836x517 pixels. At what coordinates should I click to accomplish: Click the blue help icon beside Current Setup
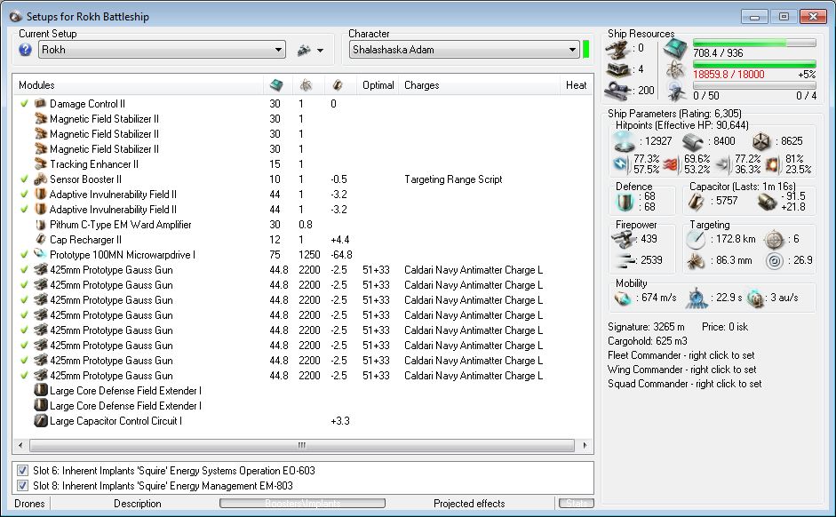[x=26, y=51]
